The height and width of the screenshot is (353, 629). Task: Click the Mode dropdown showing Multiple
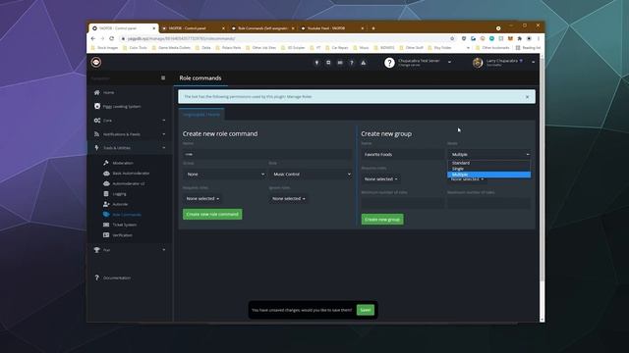489,154
